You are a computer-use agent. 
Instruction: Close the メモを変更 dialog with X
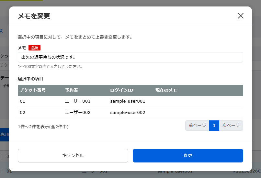241,16
